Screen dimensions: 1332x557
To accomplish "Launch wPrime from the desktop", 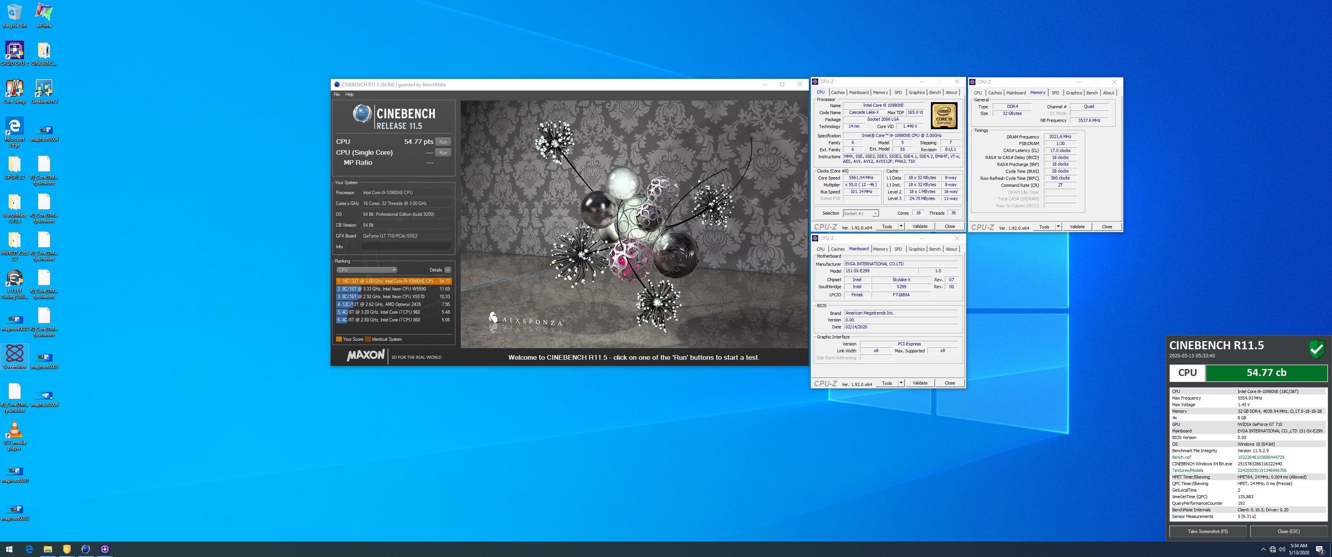I will 44,15.
